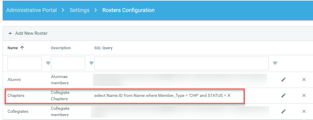Focus the Description filter text box
The height and width of the screenshot is (120, 313).
[x=68, y=63]
